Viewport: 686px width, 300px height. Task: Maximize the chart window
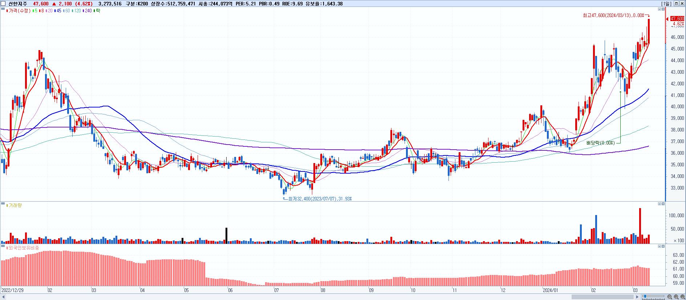[676, 4]
